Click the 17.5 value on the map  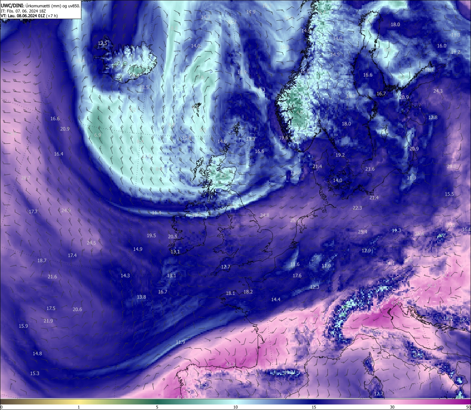[51, 308]
